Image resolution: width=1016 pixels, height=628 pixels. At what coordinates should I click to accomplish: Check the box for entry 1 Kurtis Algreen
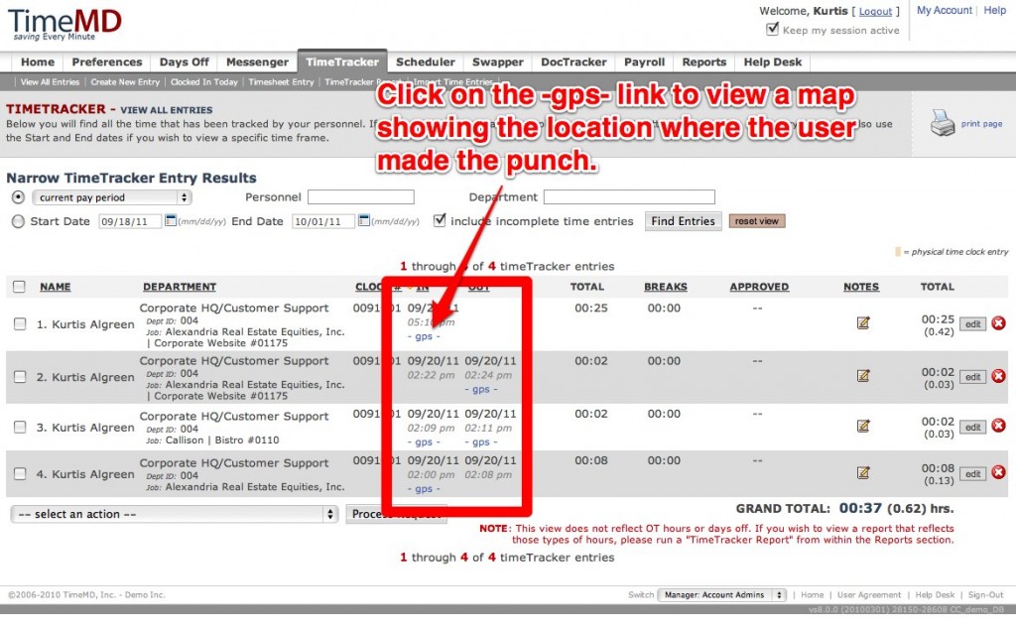[20, 323]
